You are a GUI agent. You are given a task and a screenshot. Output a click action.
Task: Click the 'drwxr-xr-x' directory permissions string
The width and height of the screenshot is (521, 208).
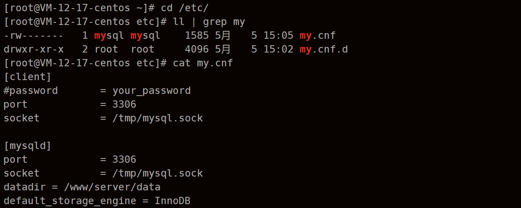click(34, 49)
